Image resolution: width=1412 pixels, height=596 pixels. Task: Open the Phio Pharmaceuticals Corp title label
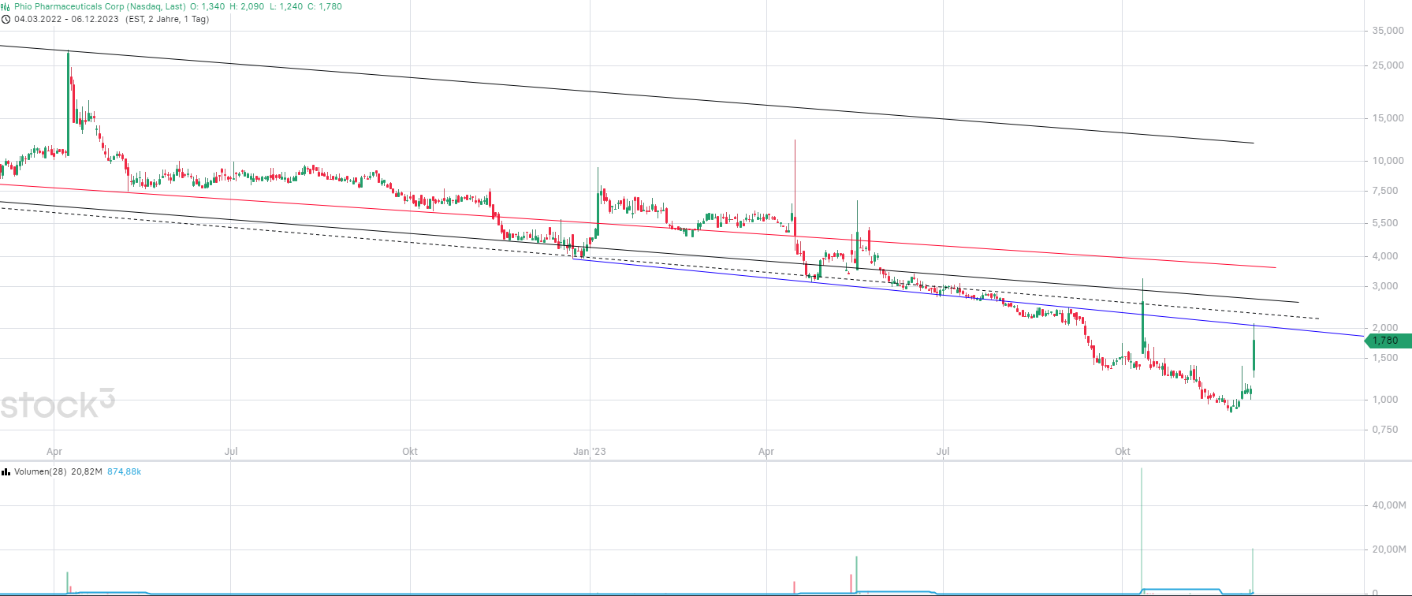(100, 6)
